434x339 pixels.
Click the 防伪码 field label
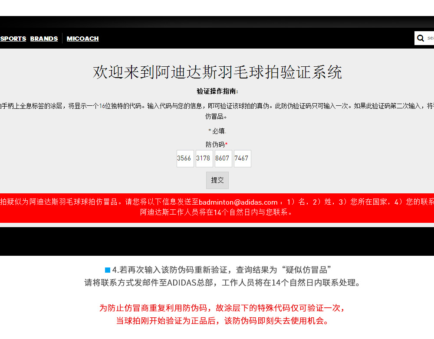pos(215,144)
